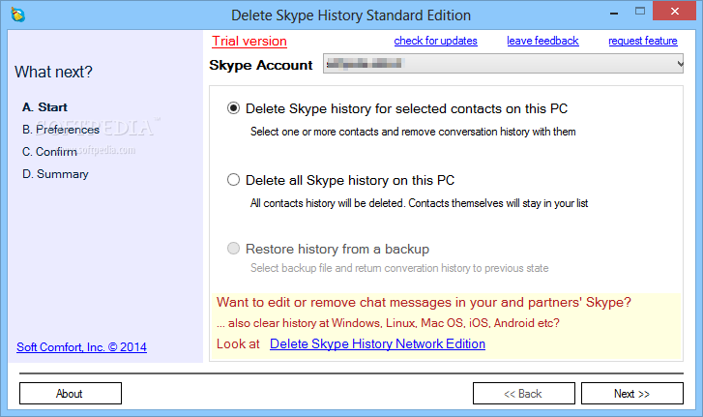This screenshot has width=703, height=417.
Task: Click the window title text
Action: click(351, 15)
